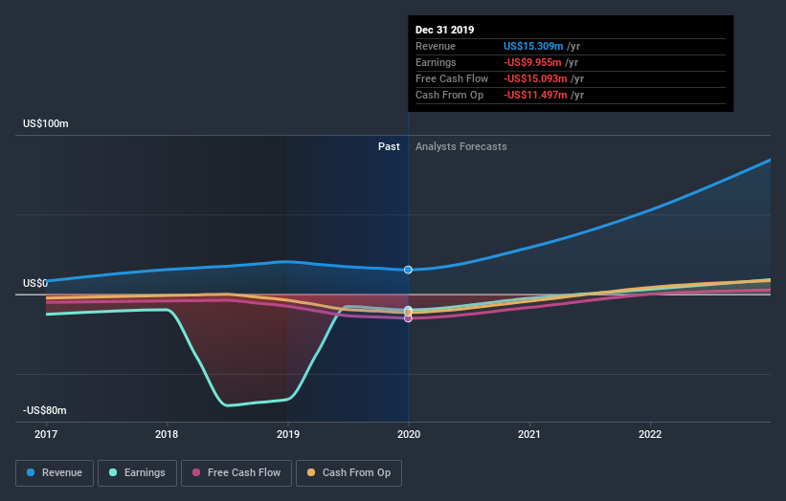Click the Revenue data point at 2020
This screenshot has width=786, height=501.
pos(408,270)
